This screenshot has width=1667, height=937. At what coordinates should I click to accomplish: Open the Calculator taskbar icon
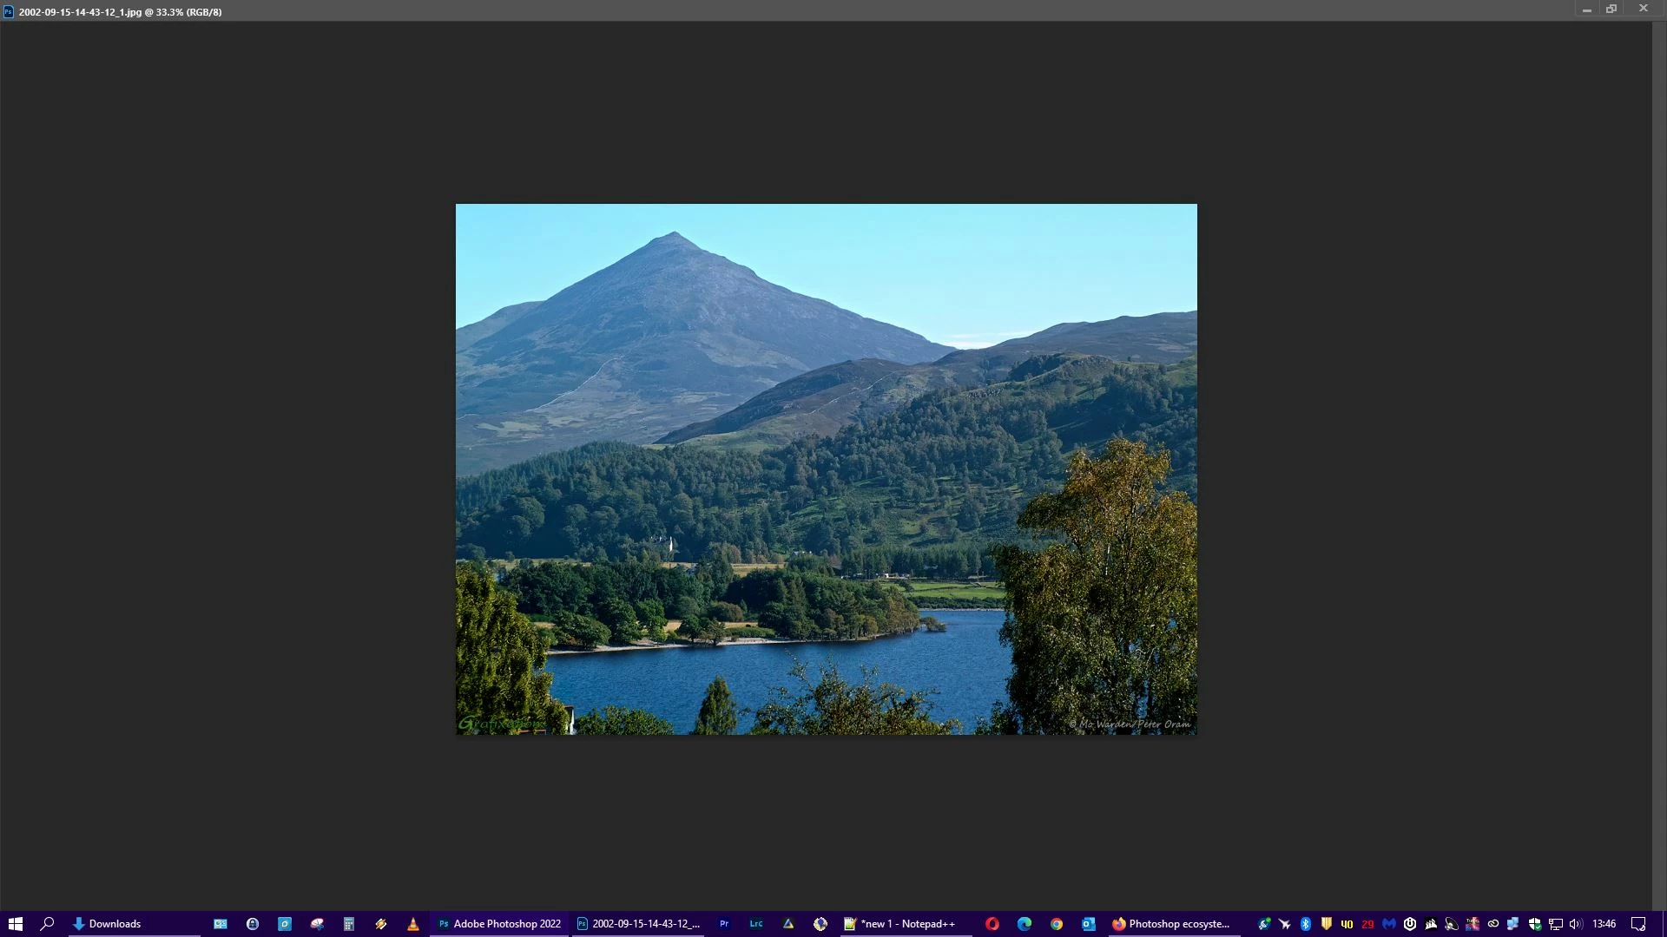pos(349,924)
